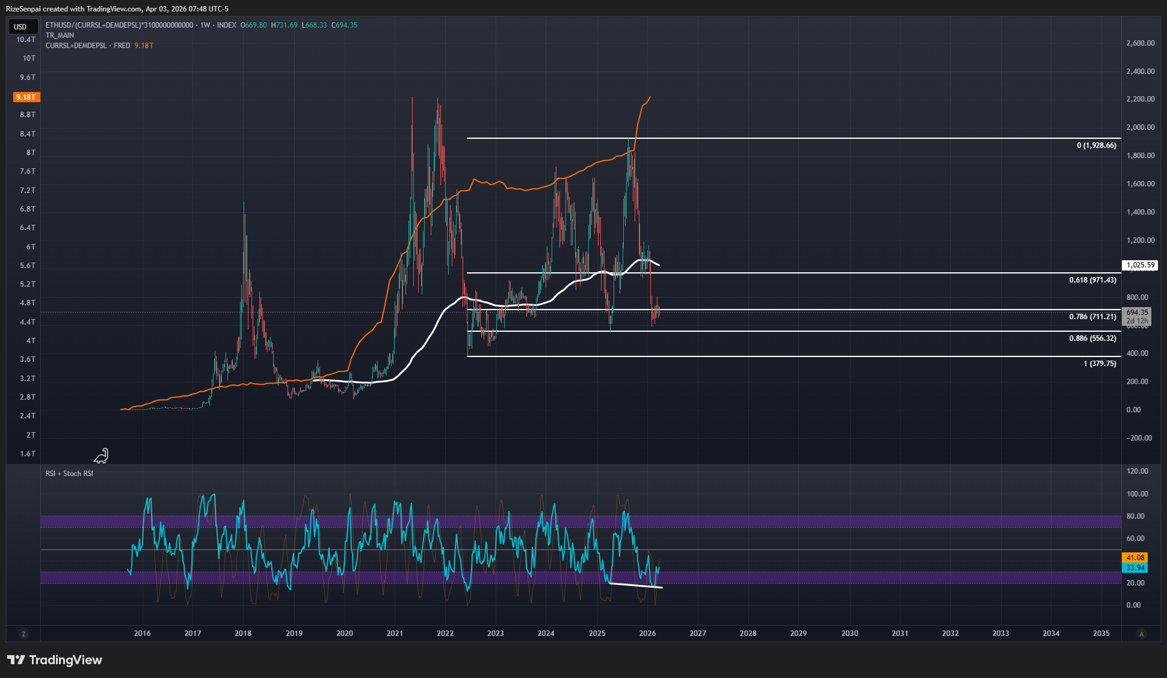The height and width of the screenshot is (678, 1167).
Task: Click the USD currency button
Action: pyautogui.click(x=23, y=26)
